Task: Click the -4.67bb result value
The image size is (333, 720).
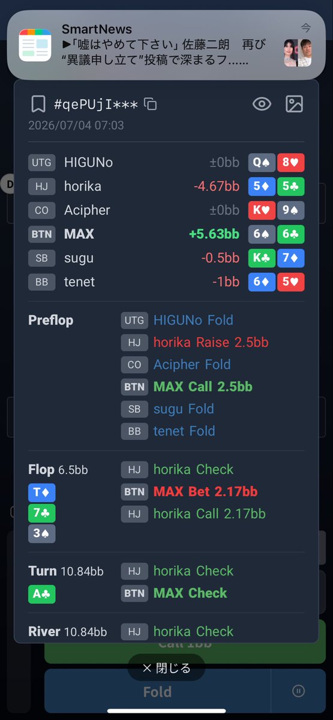Action: tap(217, 187)
